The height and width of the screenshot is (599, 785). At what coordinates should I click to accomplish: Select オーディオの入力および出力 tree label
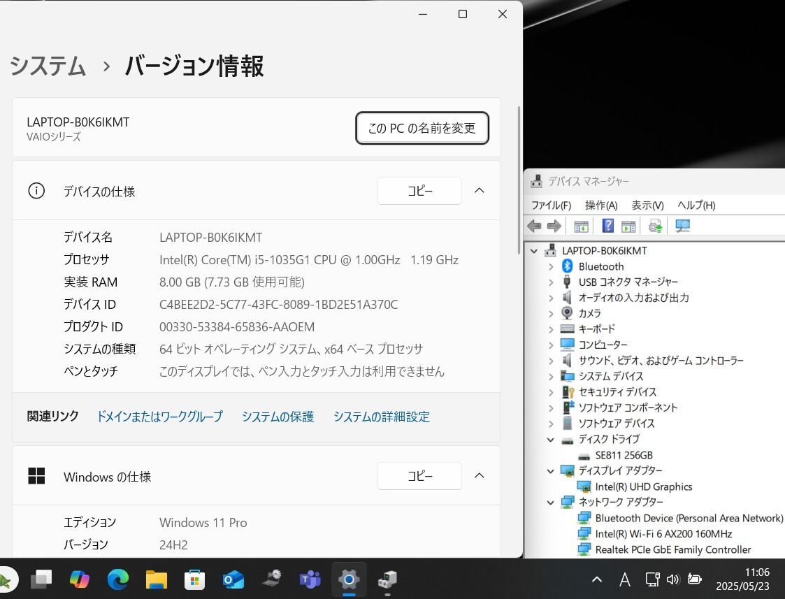pyautogui.click(x=634, y=298)
